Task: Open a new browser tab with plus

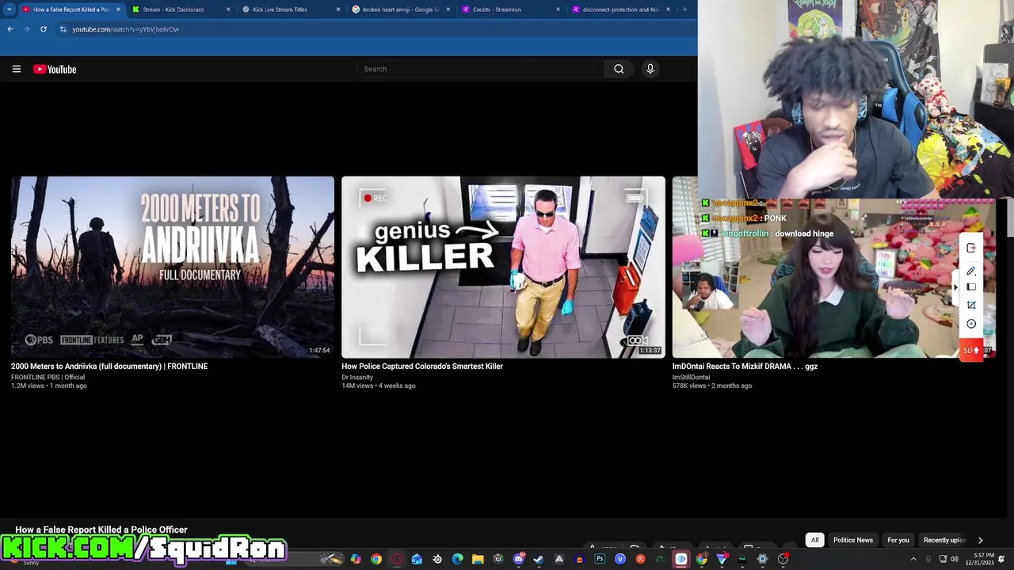Action: click(685, 9)
